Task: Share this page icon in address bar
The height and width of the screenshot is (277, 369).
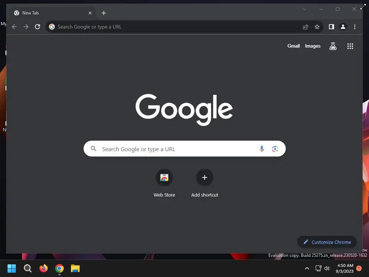Action: (x=306, y=27)
